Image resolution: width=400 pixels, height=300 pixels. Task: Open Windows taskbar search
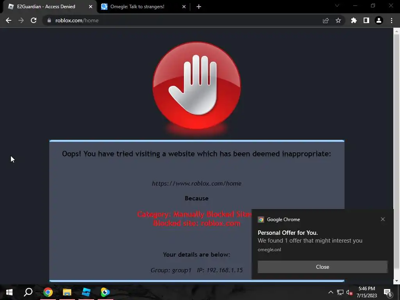28,292
